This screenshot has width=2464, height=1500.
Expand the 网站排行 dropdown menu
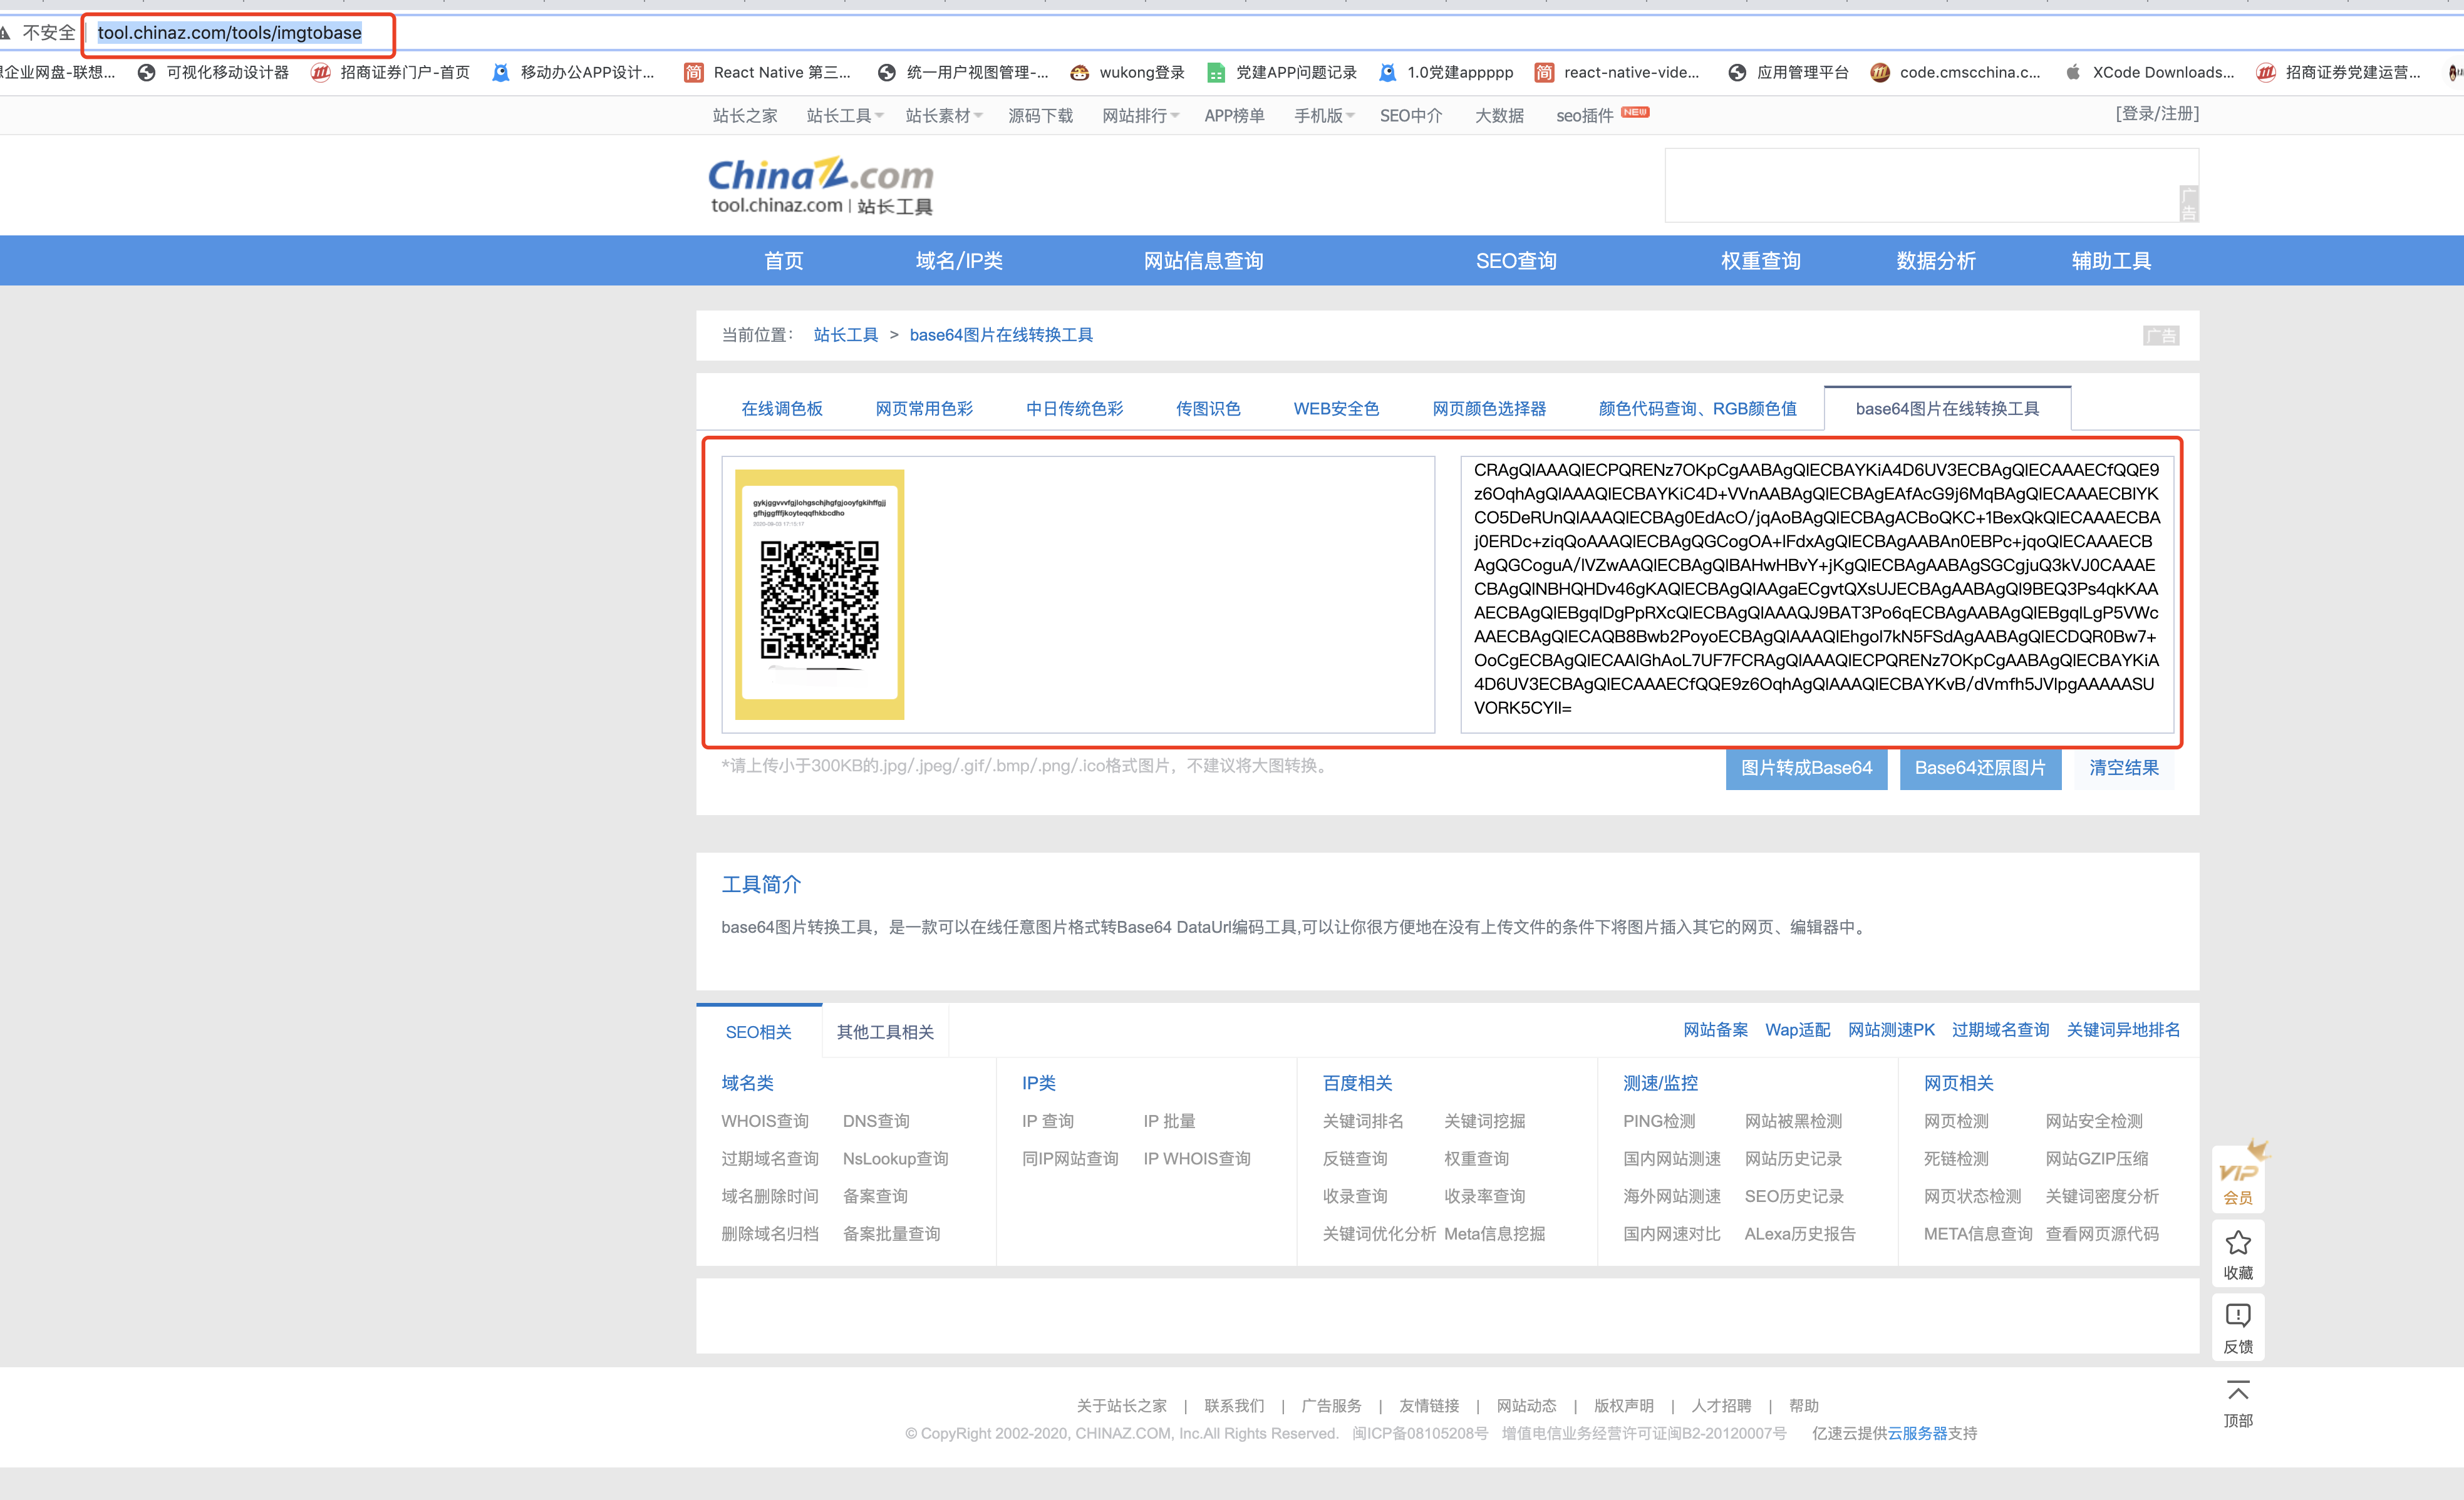point(1139,116)
